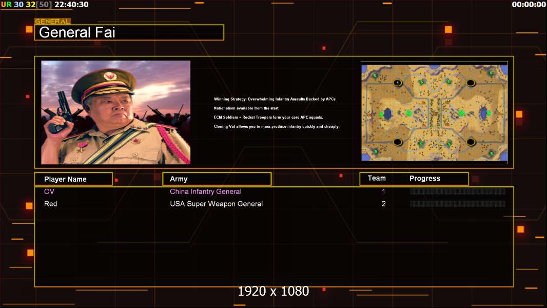Viewport: 547px width, 308px height.
Task: Click the desert map preview thumbnail
Action: click(x=434, y=112)
